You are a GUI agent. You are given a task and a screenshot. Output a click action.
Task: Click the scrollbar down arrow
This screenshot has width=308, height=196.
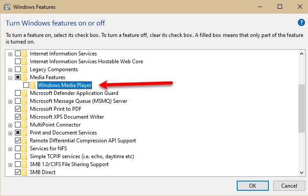click(301, 172)
